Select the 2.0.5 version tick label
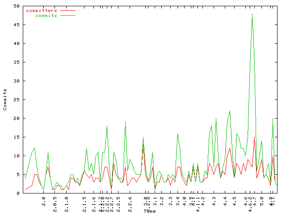This screenshot has height=214, width=286. [x=55, y=203]
